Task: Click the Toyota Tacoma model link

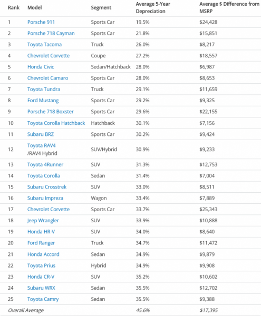Action: [x=44, y=45]
